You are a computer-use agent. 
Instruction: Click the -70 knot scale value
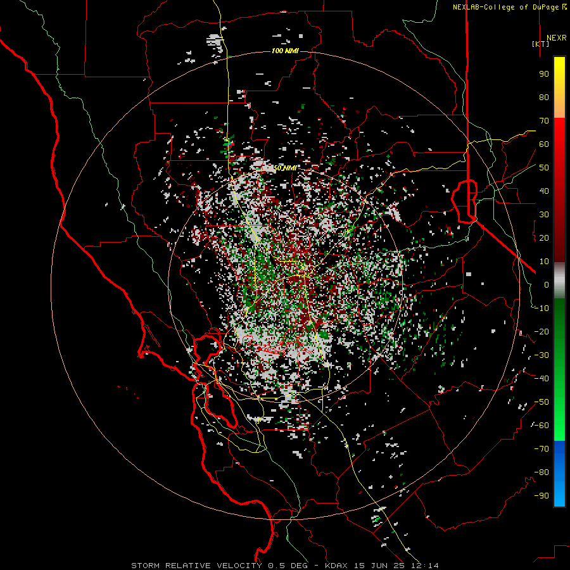[541, 449]
